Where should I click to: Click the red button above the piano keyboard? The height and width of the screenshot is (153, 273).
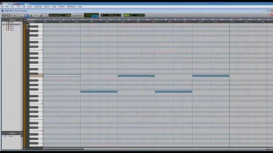coord(27,28)
